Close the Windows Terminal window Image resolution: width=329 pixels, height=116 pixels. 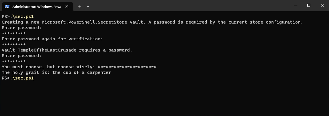click(x=322, y=6)
